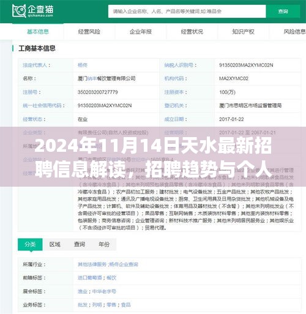Click the 渔业 exhibition tag

[x=83, y=291]
